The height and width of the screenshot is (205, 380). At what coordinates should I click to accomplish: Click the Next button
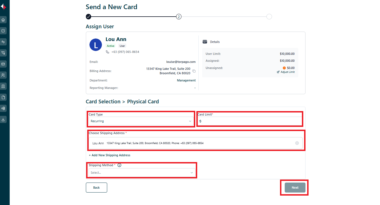click(x=295, y=188)
